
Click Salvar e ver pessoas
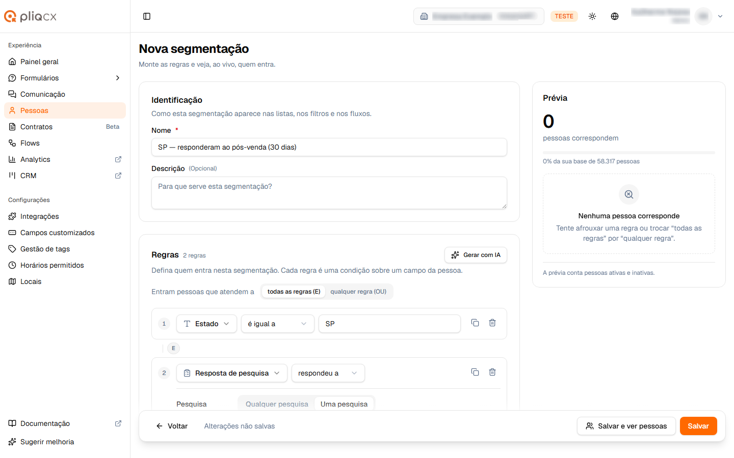626,426
